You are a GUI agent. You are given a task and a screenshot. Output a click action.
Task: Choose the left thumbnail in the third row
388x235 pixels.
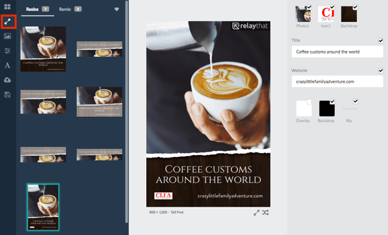(x=43, y=155)
